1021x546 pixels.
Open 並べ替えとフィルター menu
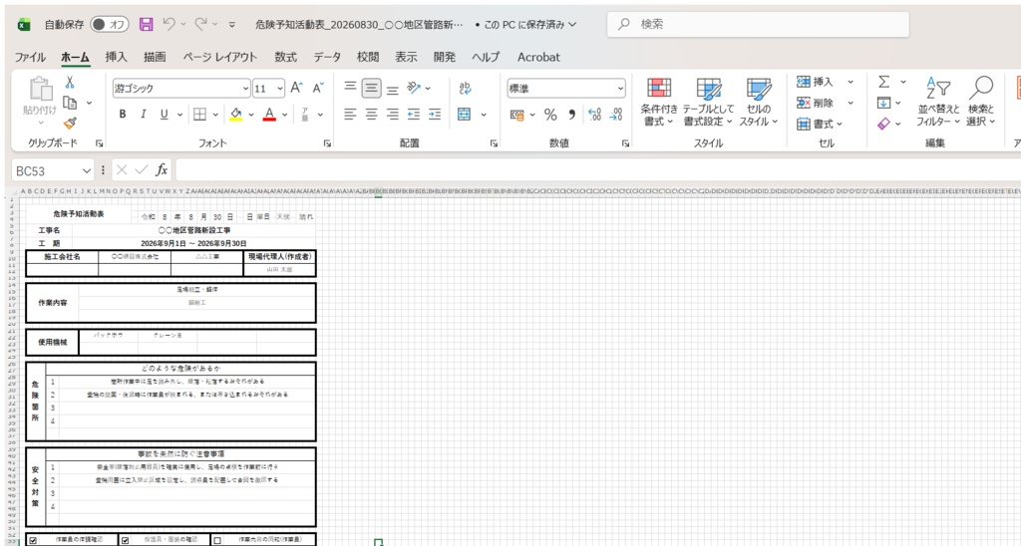[938, 103]
